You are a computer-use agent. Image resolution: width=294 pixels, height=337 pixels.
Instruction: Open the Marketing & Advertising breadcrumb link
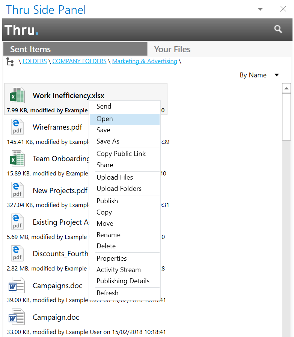point(145,61)
